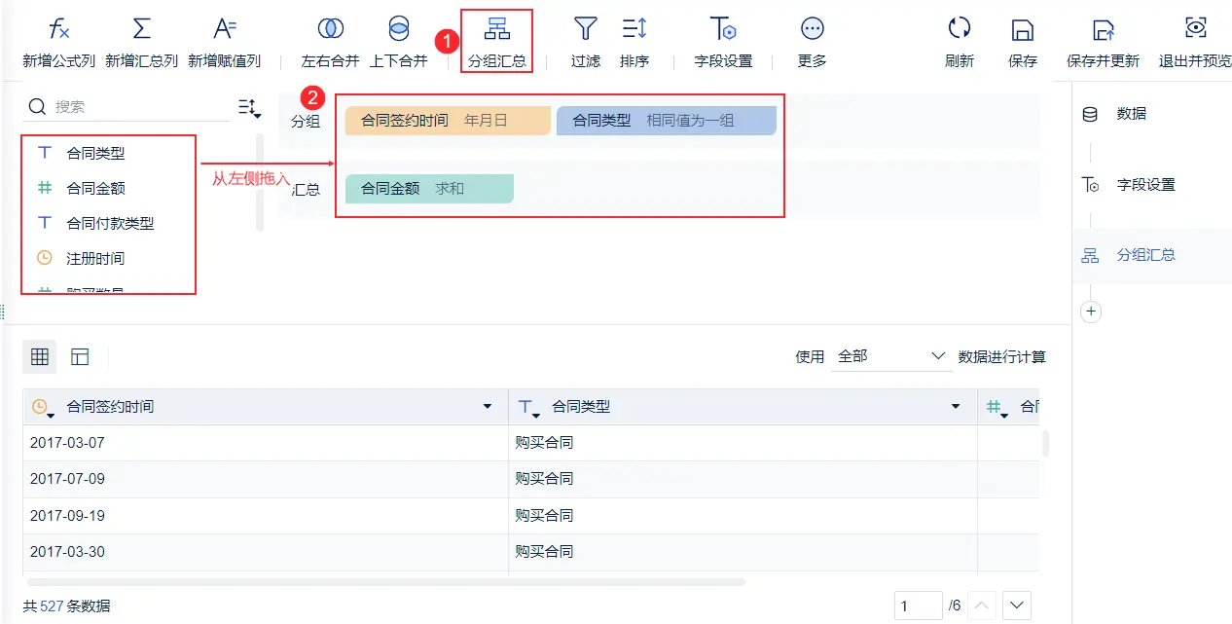Click the clock icon beside 注册时间
This screenshot has height=624, width=1232.
(45, 258)
